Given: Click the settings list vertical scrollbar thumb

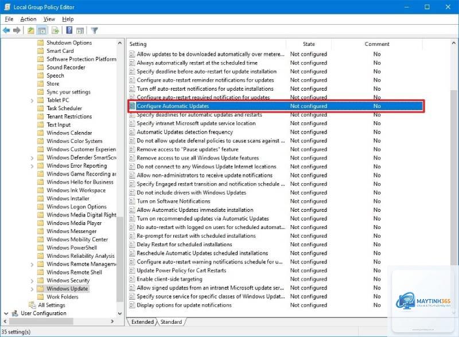Looking at the screenshot, I should [454, 179].
